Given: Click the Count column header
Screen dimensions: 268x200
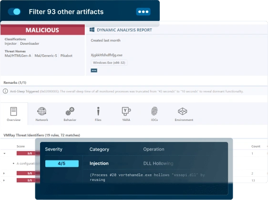Looking at the screenshot, I should coord(256,146).
